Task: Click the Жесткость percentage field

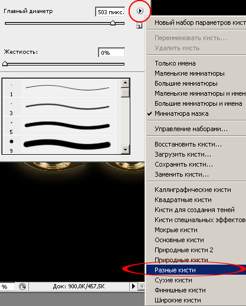Action: pos(111,53)
